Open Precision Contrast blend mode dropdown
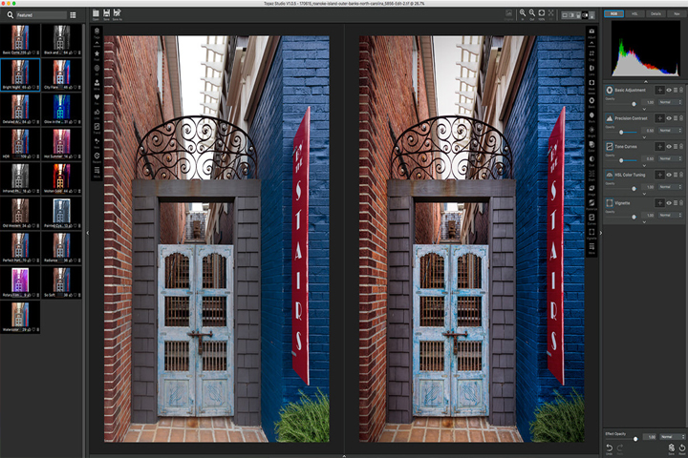The image size is (688, 458). (671, 131)
